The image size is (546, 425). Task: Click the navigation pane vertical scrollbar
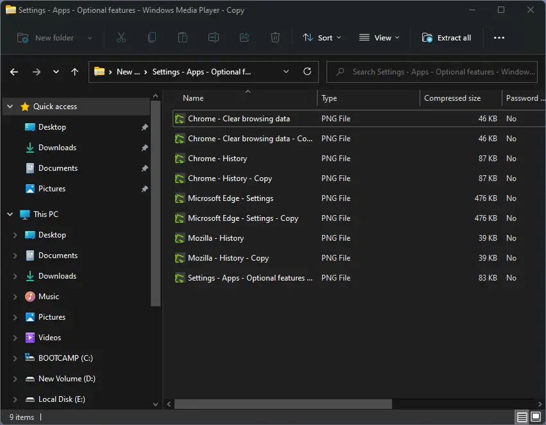(155, 204)
